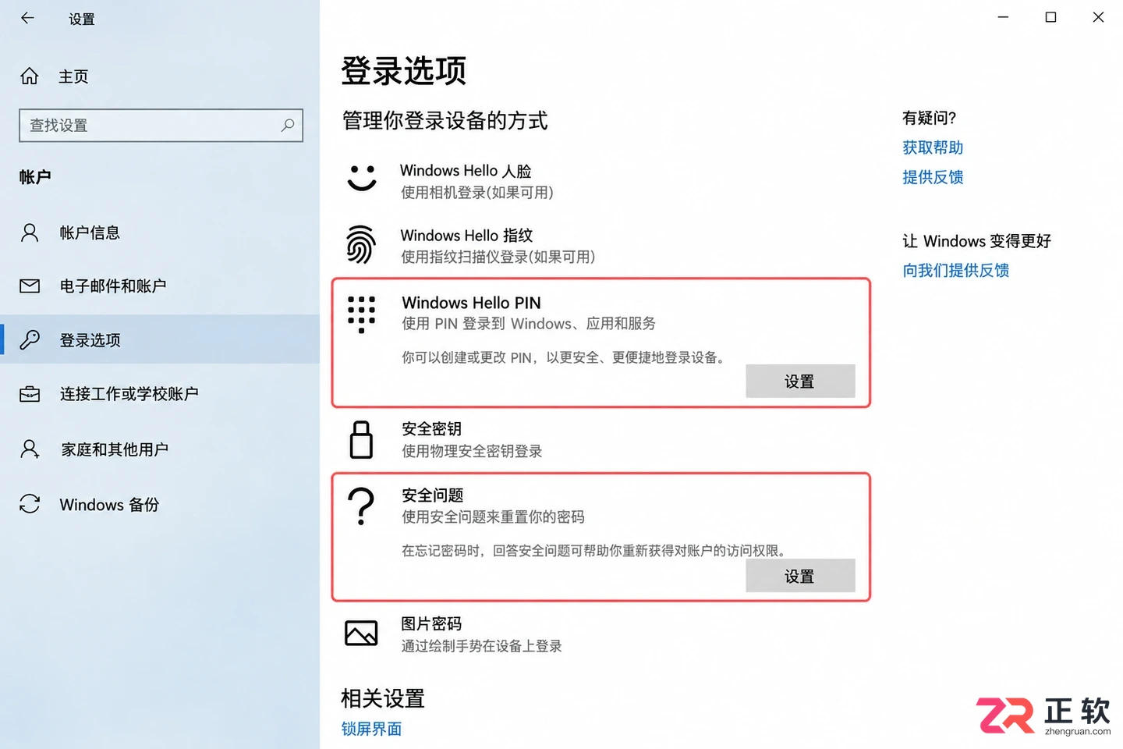The image size is (1123, 749).
Task: Click the briefcase icon for 连接工作或学校账户
Action: pyautogui.click(x=30, y=394)
